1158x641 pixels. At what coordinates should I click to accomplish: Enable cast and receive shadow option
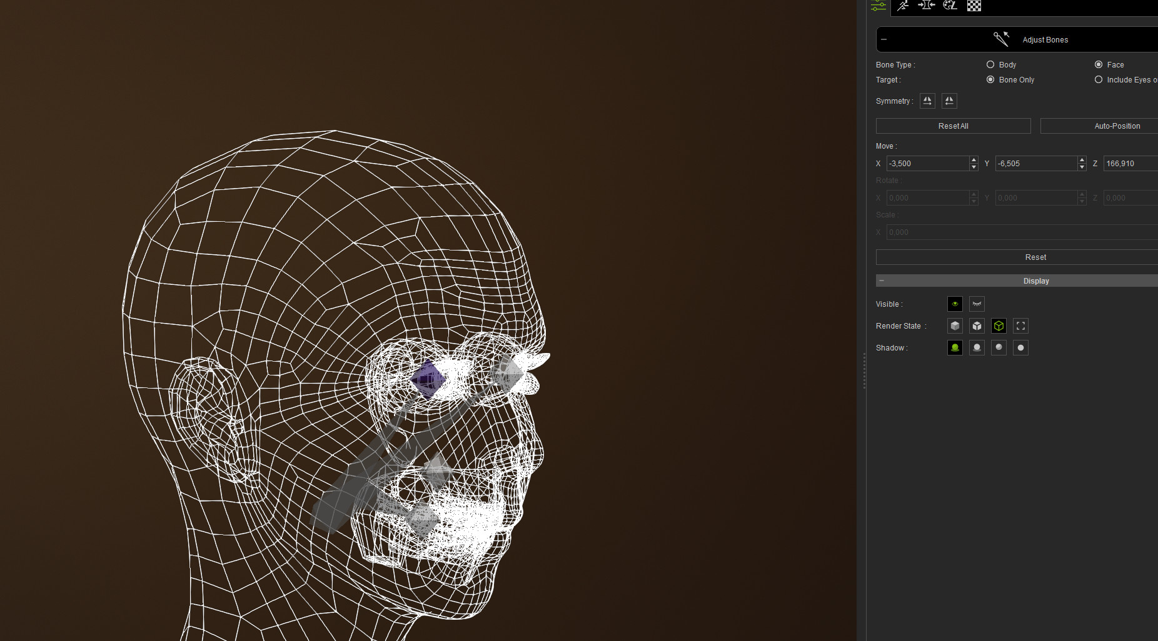pyautogui.click(x=955, y=347)
